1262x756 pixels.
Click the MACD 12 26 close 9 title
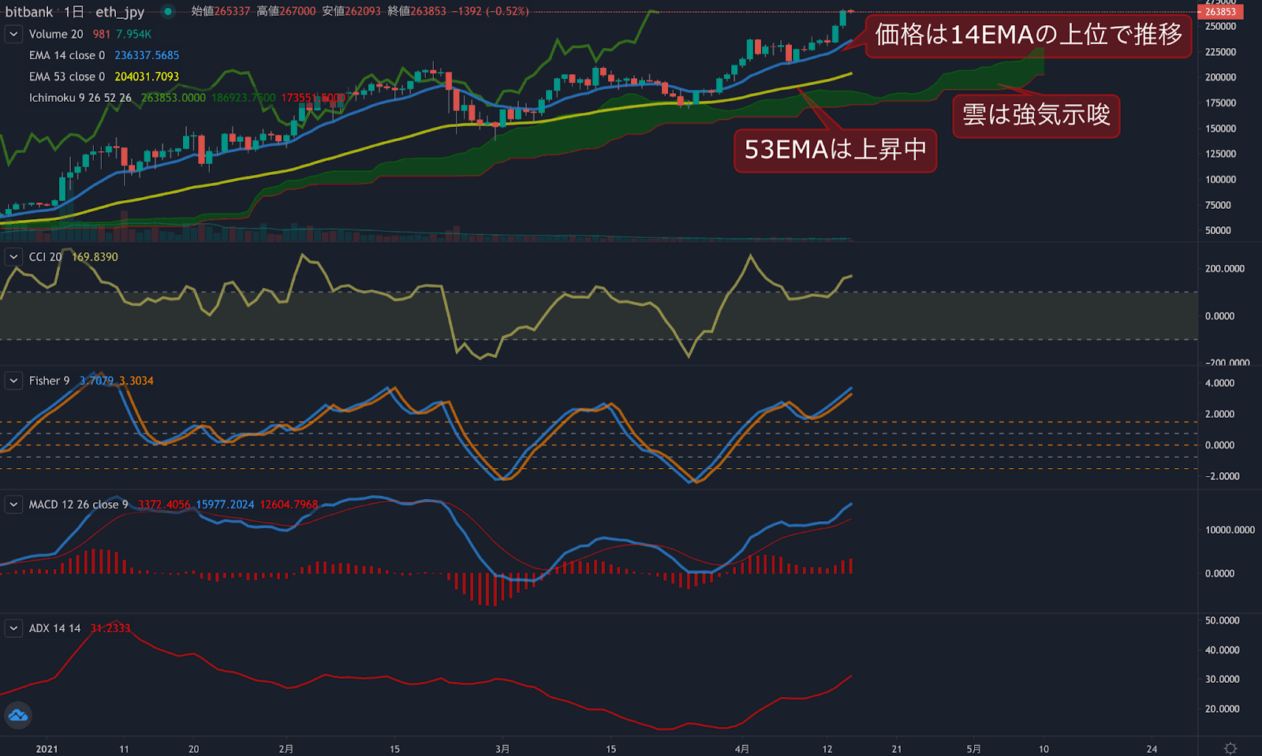click(x=78, y=505)
